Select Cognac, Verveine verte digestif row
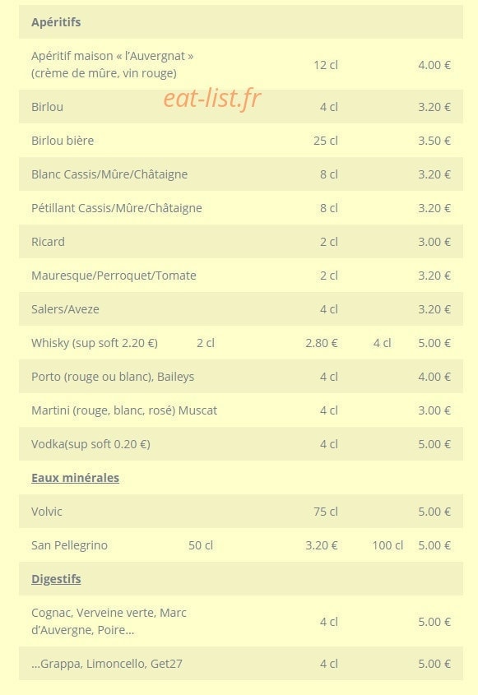Image resolution: width=478 pixels, height=695 pixels. pyautogui.click(x=241, y=621)
